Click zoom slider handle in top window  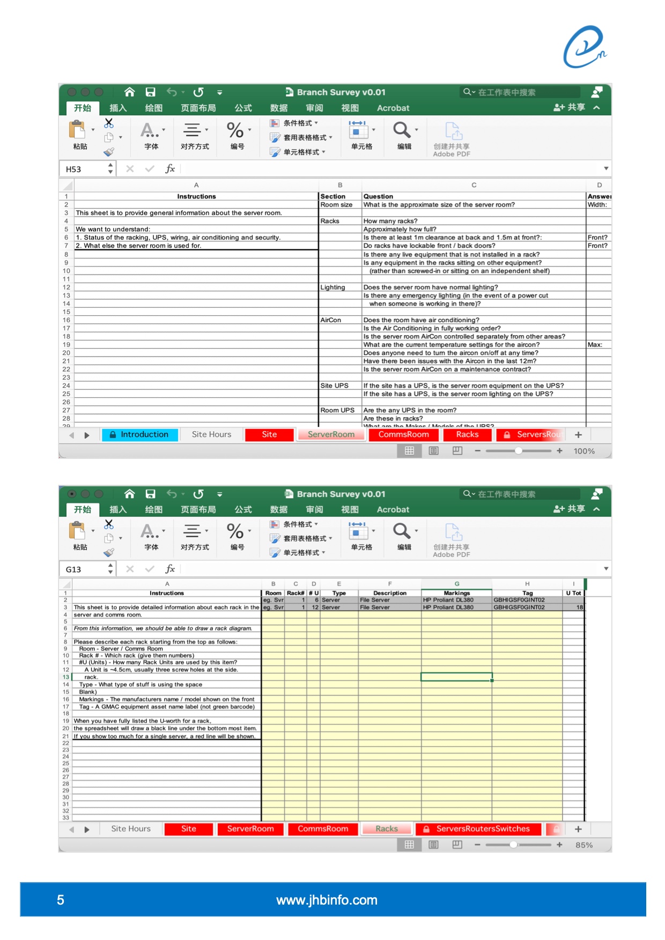[519, 451]
